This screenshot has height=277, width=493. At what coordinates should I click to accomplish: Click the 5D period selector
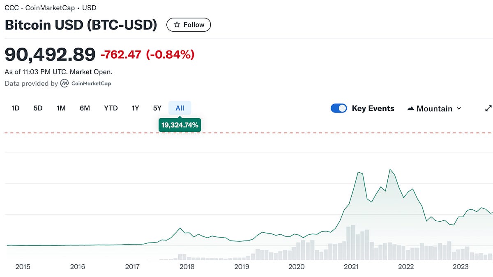coord(38,108)
